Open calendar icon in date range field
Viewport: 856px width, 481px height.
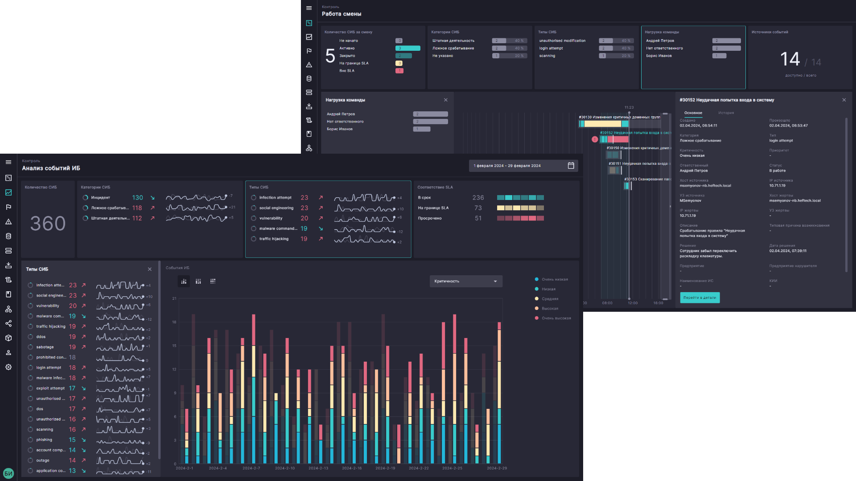point(571,166)
